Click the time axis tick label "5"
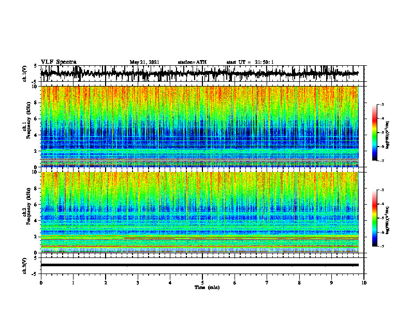This screenshot has width=410, height=317. [x=202, y=283]
